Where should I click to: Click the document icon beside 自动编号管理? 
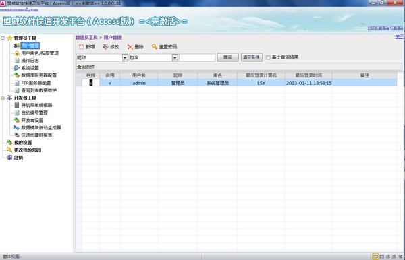tap(17, 112)
